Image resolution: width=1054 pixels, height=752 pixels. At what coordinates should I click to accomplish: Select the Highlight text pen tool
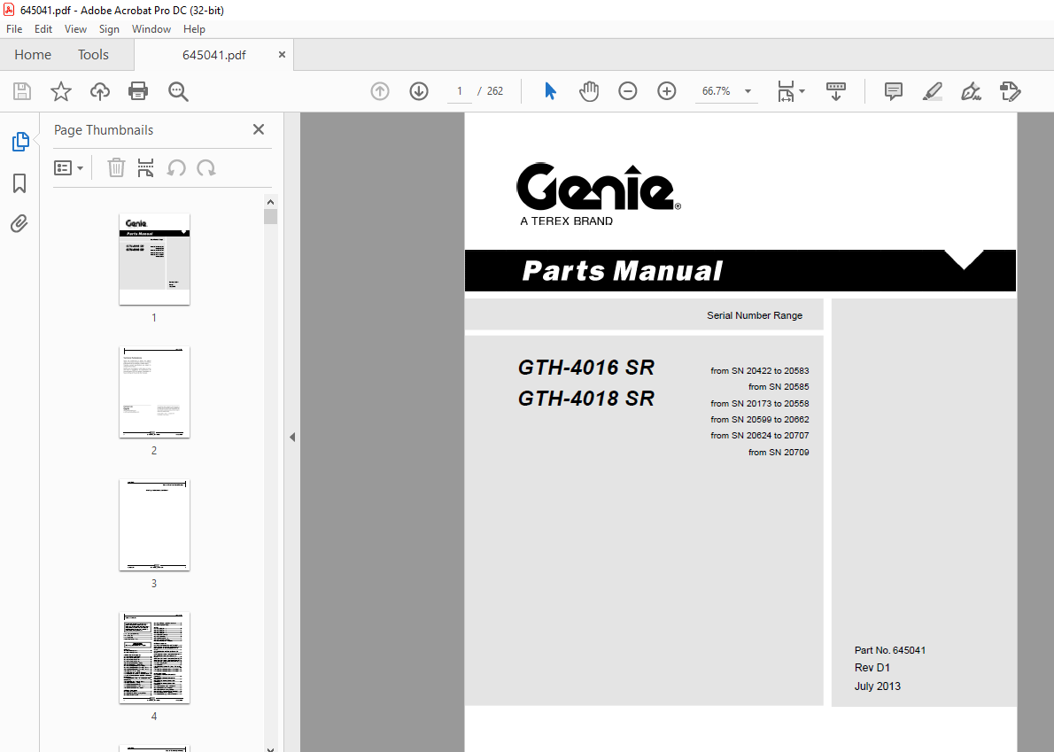933,91
